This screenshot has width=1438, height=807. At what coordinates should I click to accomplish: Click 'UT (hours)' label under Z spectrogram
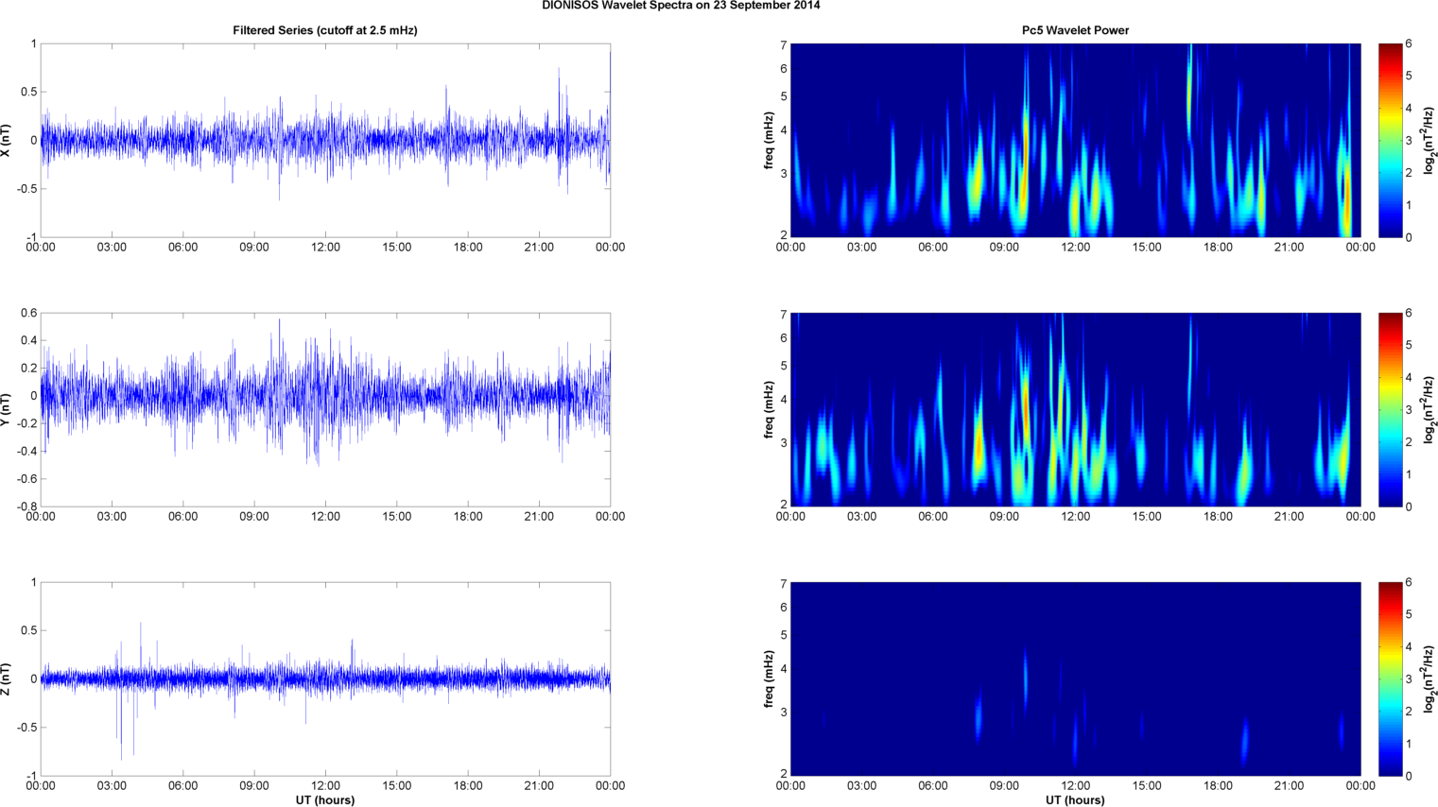pos(1075,800)
